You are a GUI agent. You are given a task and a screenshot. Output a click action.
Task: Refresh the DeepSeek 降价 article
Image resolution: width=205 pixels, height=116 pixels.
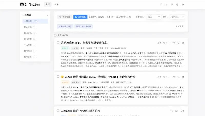171,111
